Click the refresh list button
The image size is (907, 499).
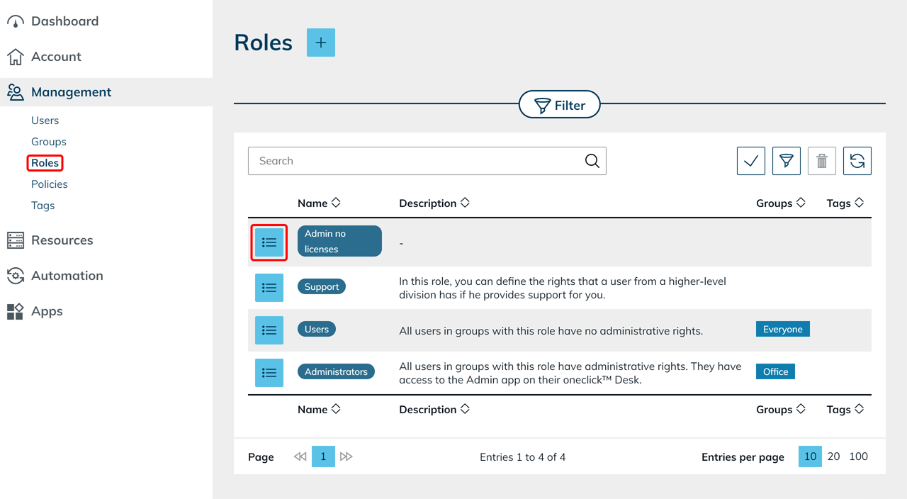pos(857,161)
